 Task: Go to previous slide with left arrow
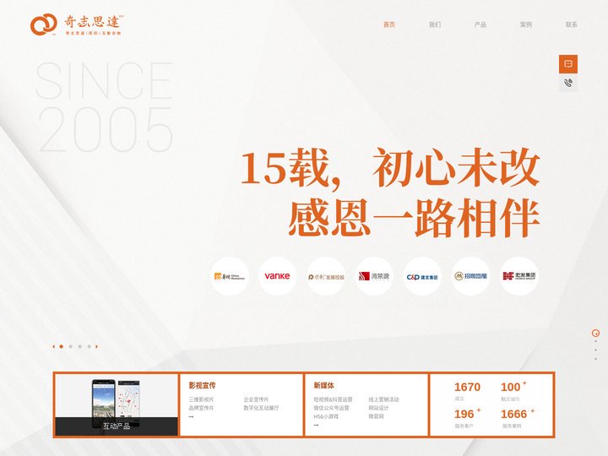point(53,347)
